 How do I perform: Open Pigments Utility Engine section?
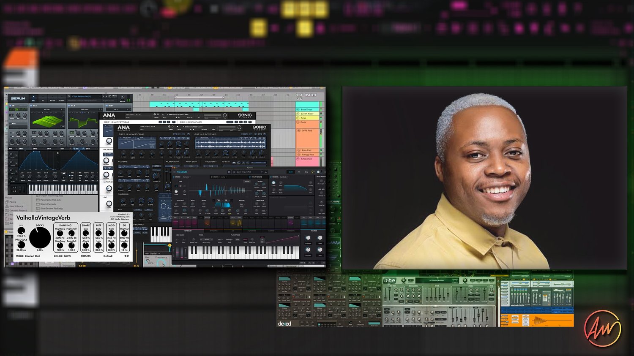[257, 177]
